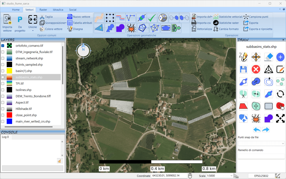Enable TPI.tif layer checkbox
286x179 pixels.
[x=3, y=84]
